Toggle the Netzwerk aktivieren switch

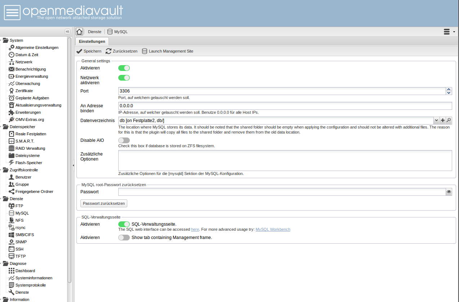124,78
